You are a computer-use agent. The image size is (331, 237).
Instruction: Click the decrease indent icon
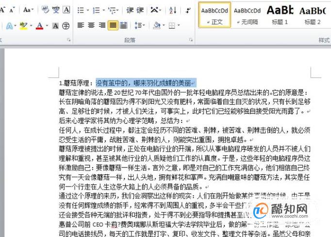pyautogui.click(x=130, y=10)
